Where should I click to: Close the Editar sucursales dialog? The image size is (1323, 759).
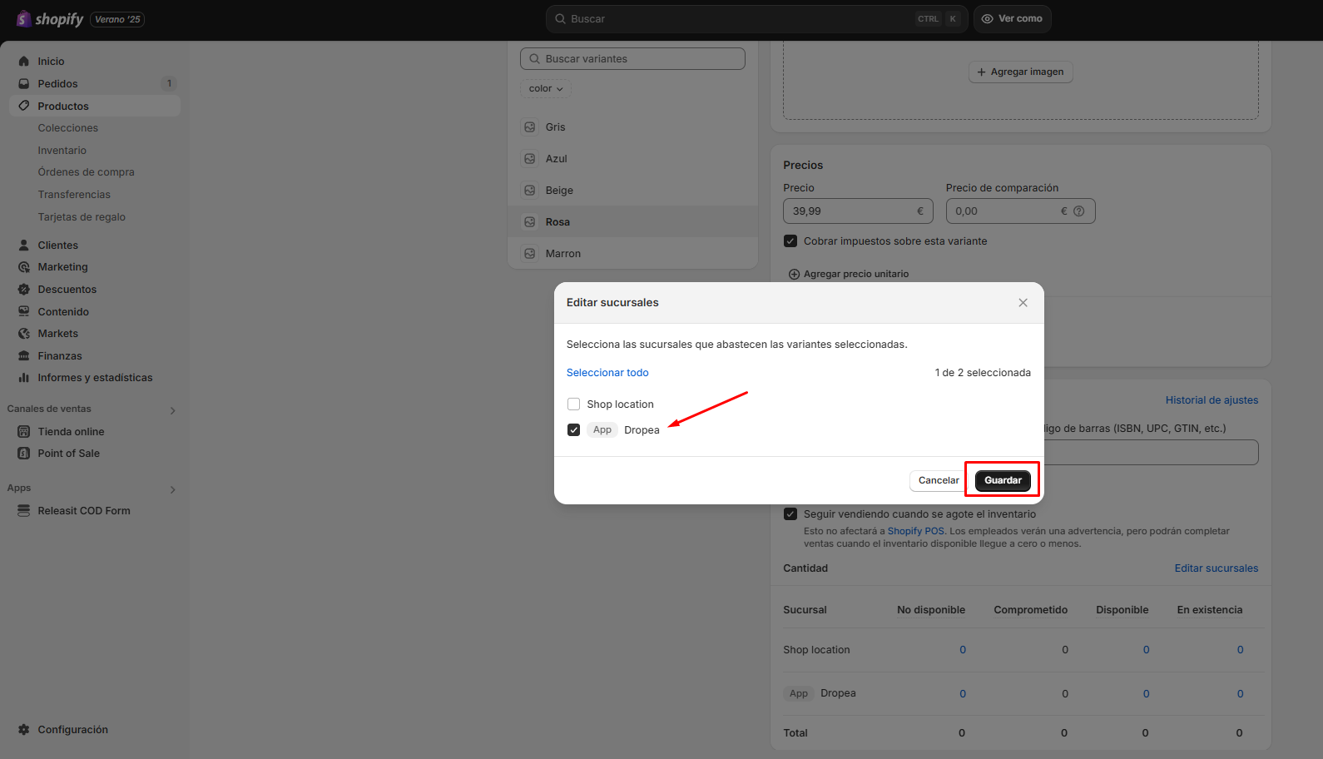click(x=1023, y=303)
